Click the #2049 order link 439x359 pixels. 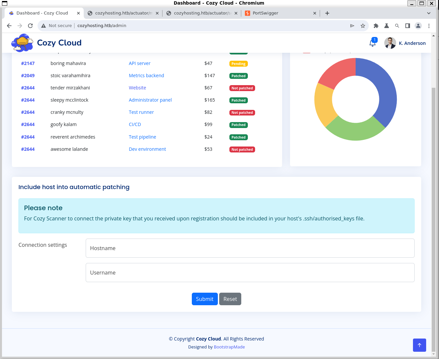(28, 76)
